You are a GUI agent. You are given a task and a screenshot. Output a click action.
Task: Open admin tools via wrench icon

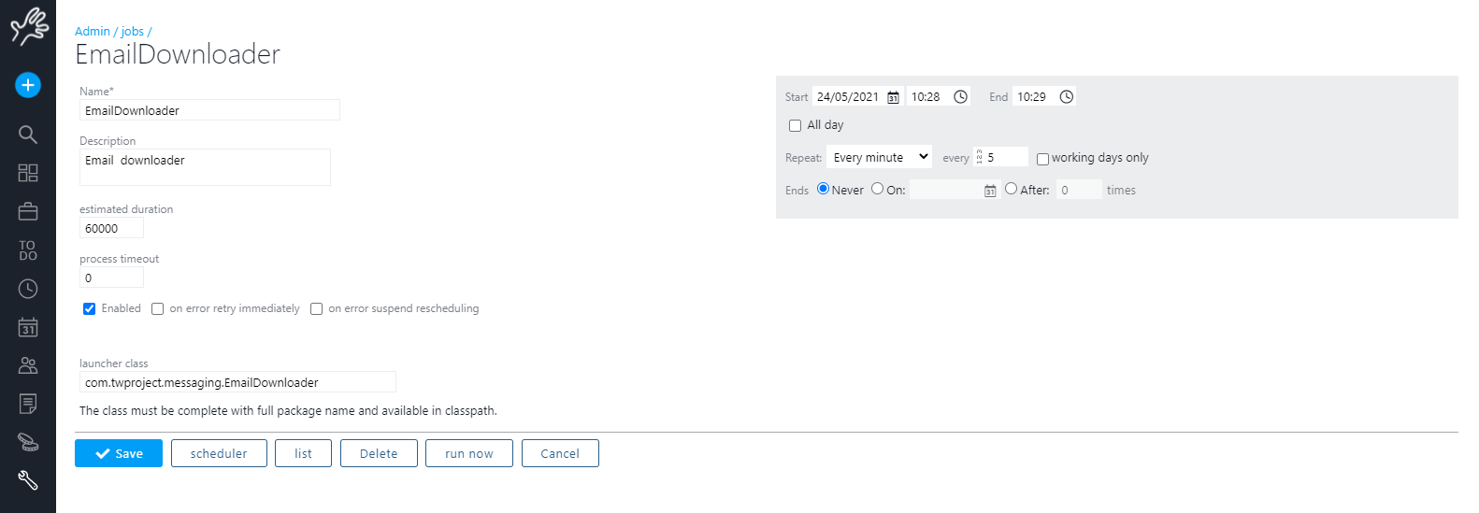[28, 480]
